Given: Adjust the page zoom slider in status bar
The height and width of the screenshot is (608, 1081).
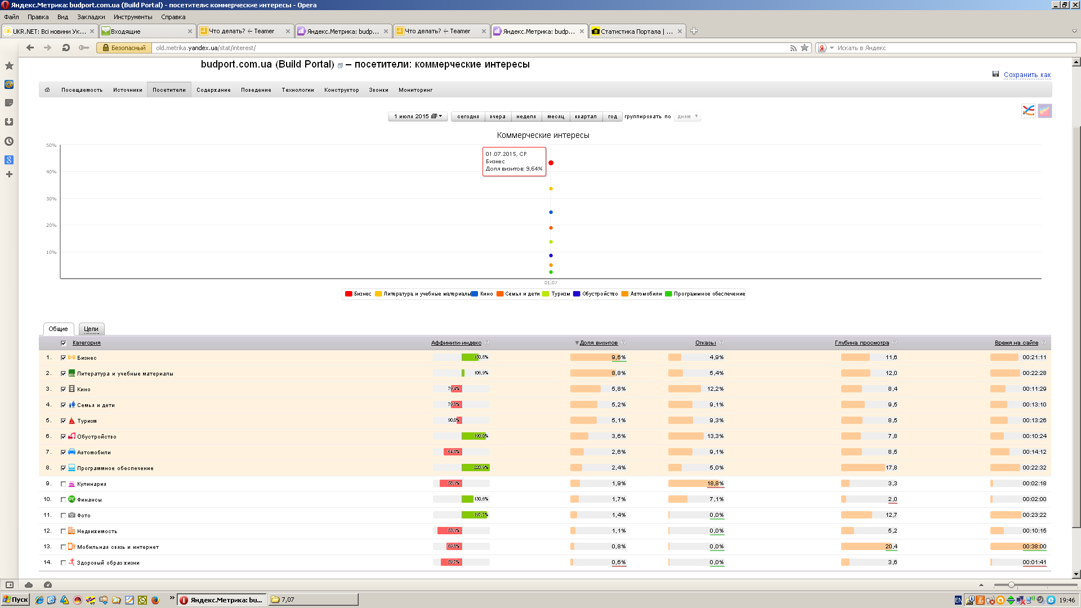Looking at the screenshot, I should coord(1011,585).
